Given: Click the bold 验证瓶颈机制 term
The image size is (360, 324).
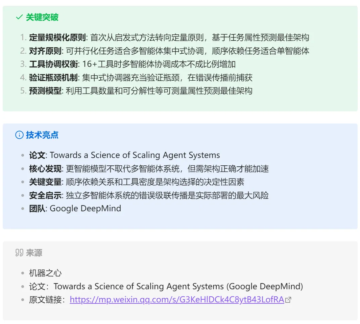Looking at the screenshot, I should coord(53,78).
